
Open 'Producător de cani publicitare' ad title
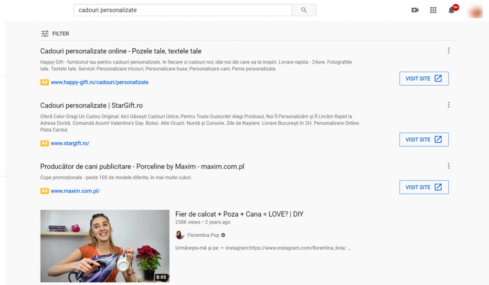(x=142, y=167)
